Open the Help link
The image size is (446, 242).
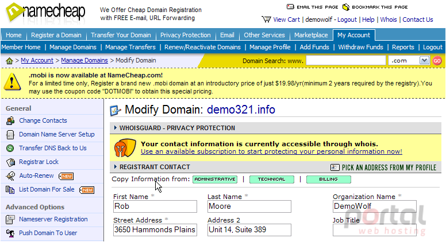click(x=368, y=19)
